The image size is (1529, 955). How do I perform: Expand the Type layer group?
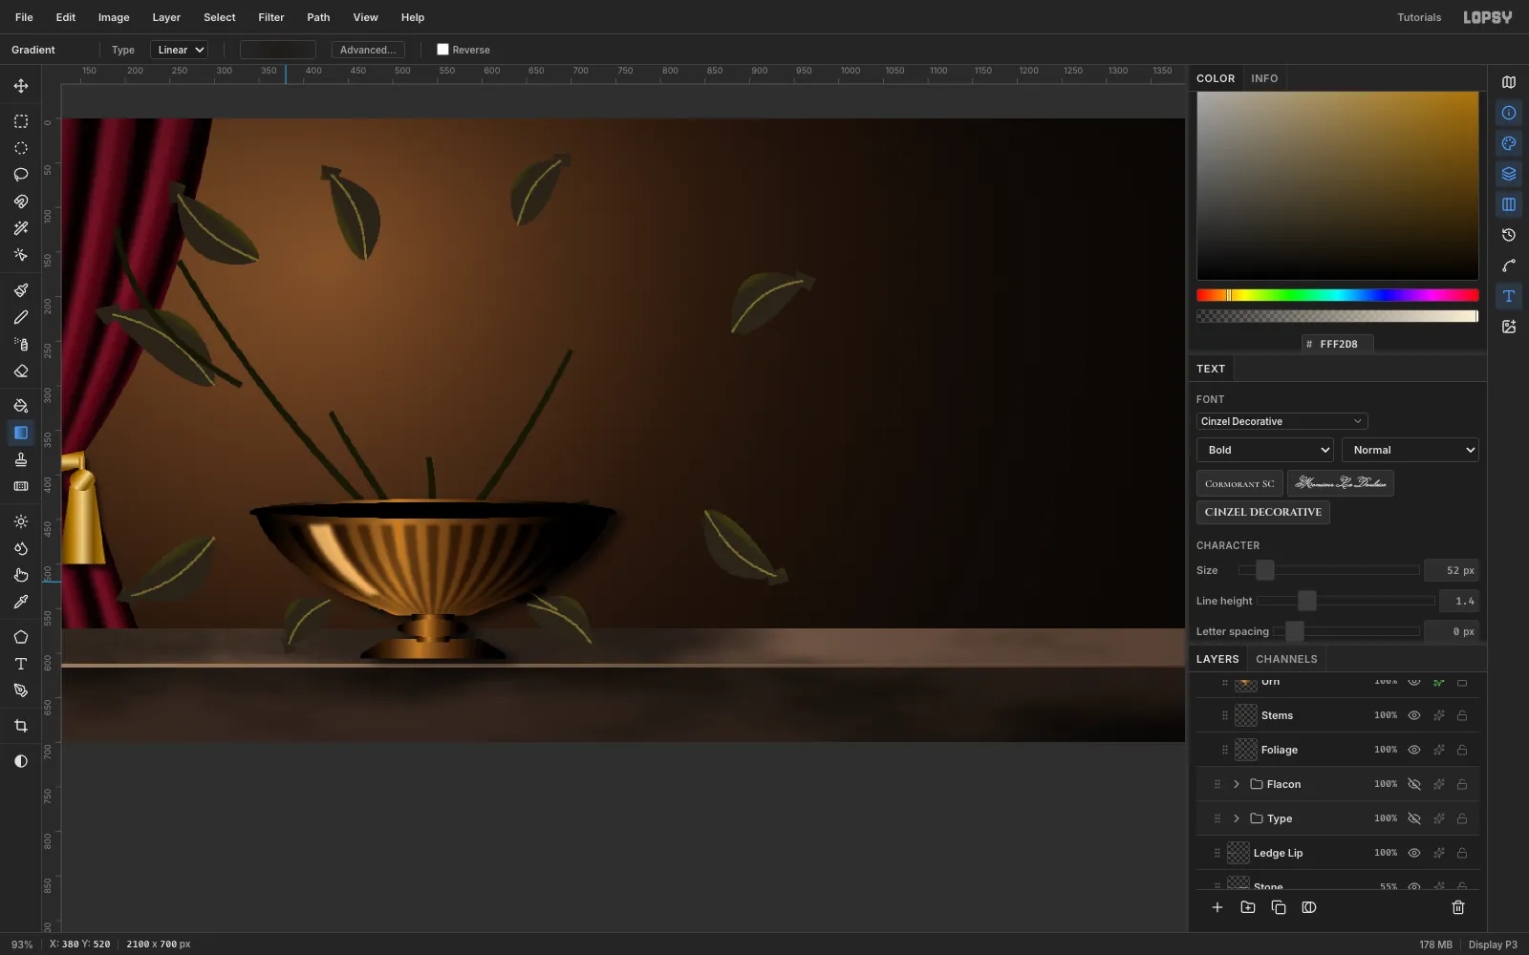click(1237, 818)
